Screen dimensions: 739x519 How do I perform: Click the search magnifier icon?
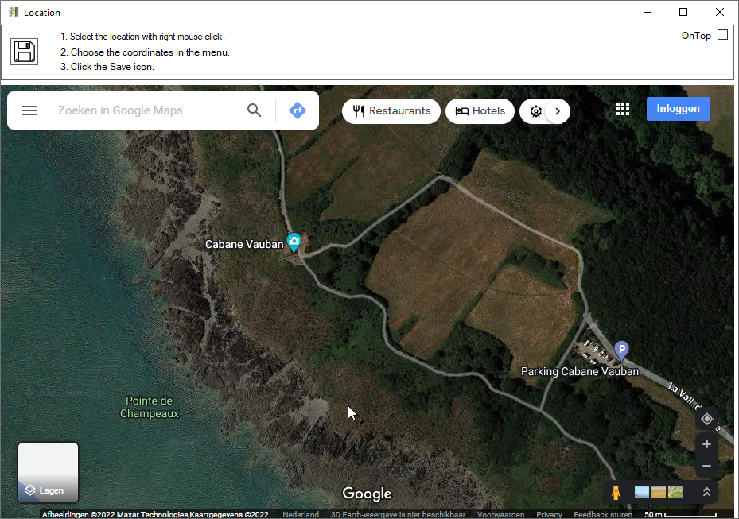point(254,110)
